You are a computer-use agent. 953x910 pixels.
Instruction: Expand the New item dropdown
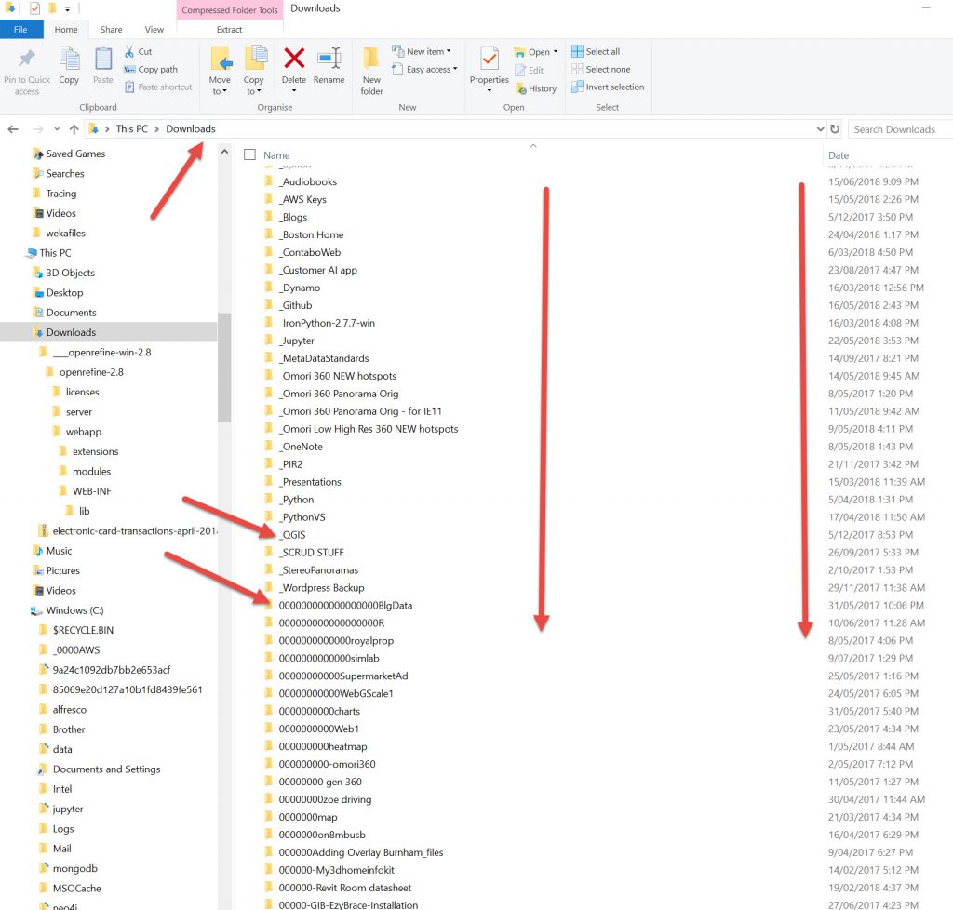tap(422, 51)
